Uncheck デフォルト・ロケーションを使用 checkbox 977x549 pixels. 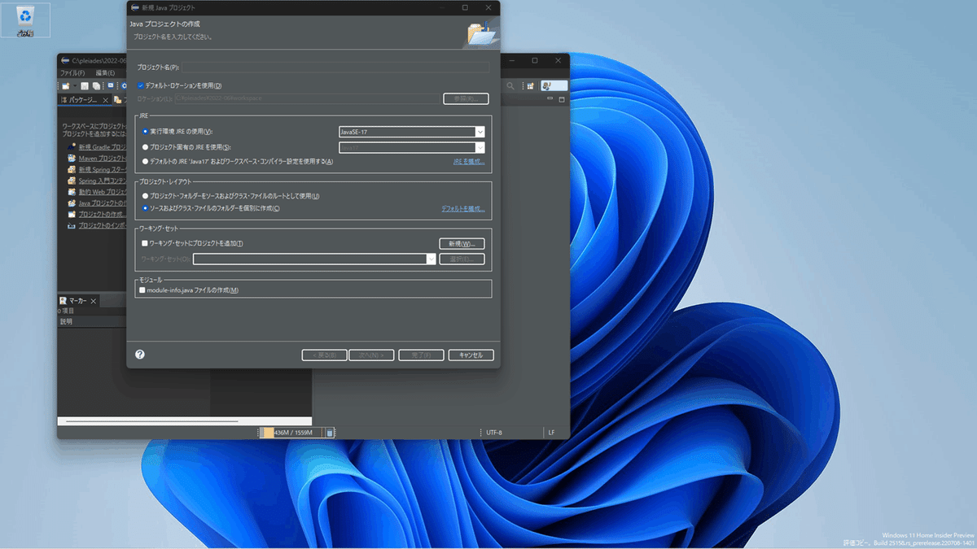[x=141, y=85]
